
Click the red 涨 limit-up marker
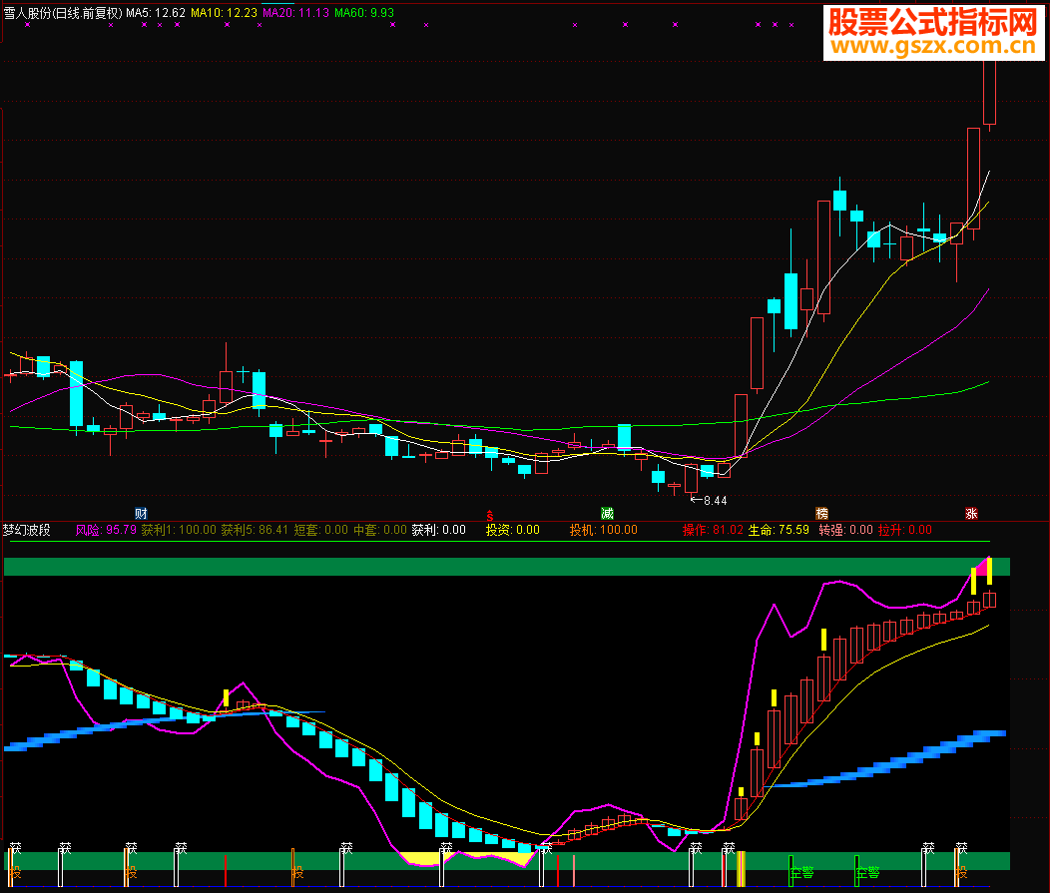coord(971,514)
